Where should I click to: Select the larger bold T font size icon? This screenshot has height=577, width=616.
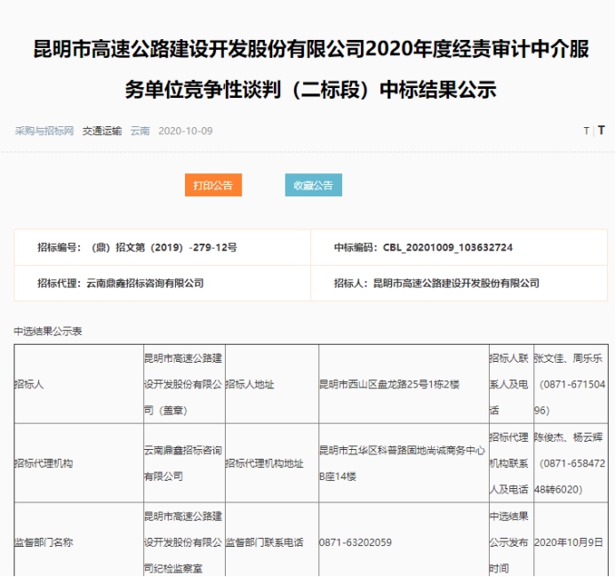pos(601,130)
